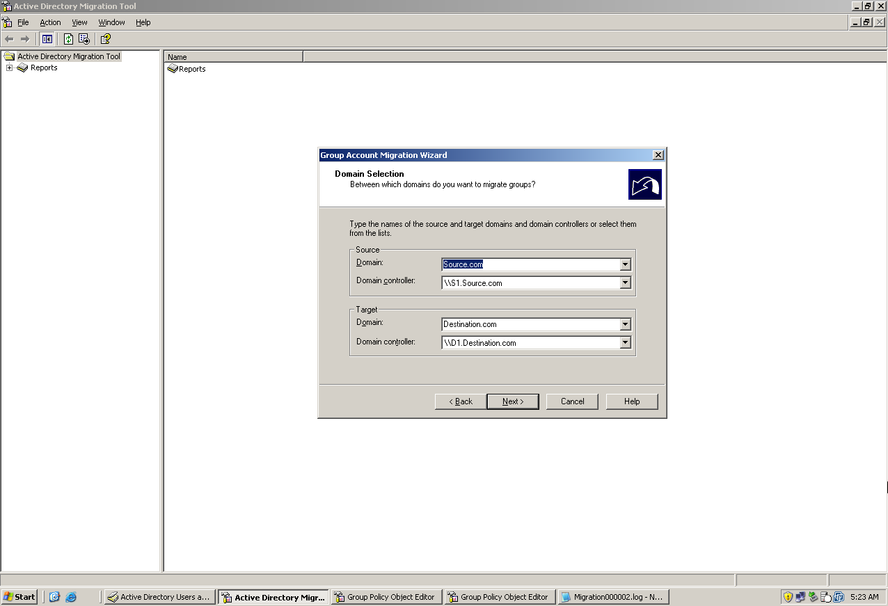Select Active Directory Migration Tool tree root
The width and height of the screenshot is (888, 606).
coord(68,56)
